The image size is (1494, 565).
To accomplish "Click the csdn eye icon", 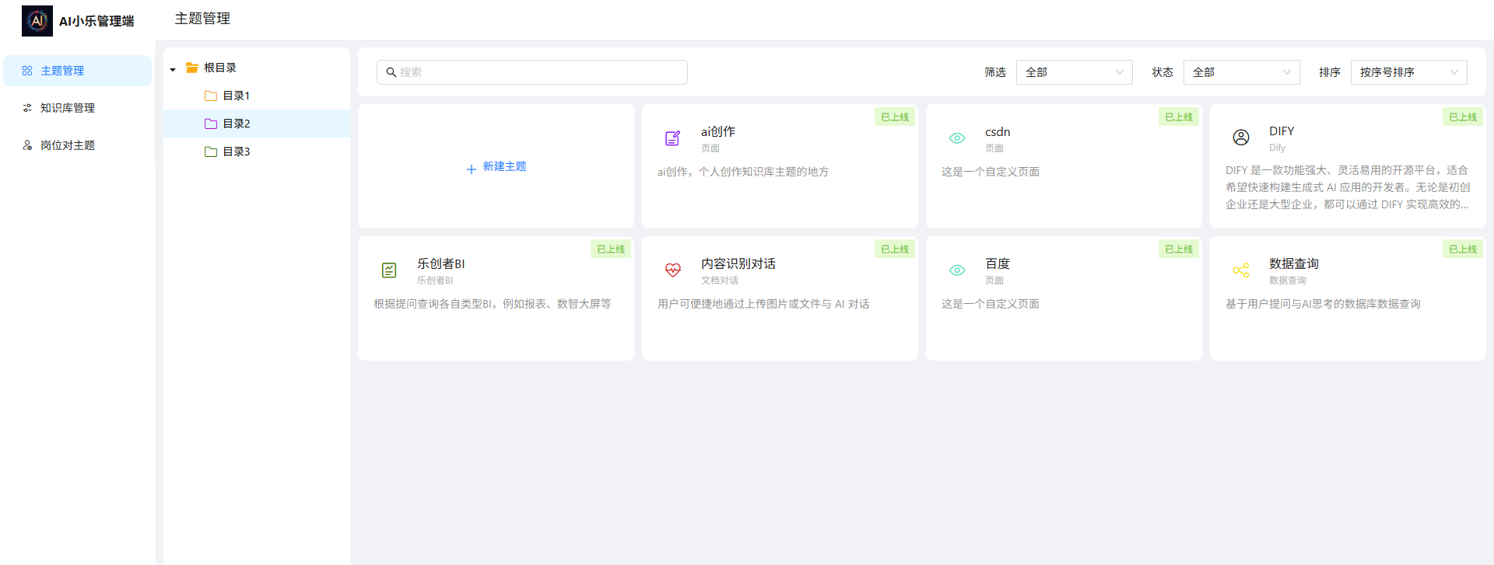I will coord(956,138).
